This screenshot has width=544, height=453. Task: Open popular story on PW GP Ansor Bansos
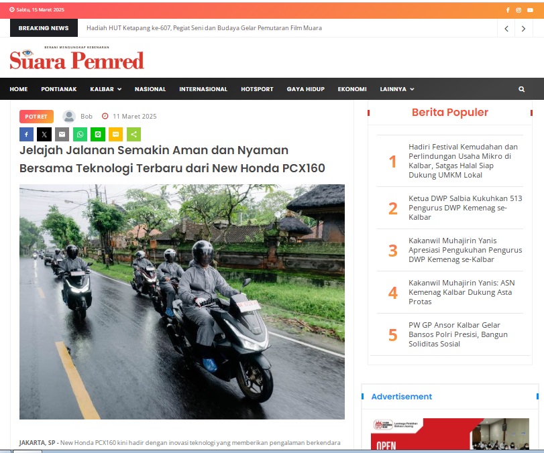pos(458,334)
